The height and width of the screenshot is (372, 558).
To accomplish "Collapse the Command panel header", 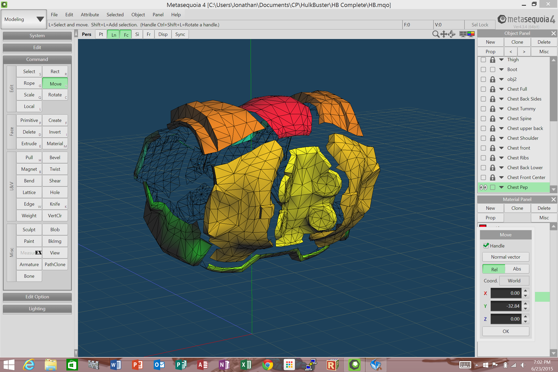I will [x=37, y=59].
